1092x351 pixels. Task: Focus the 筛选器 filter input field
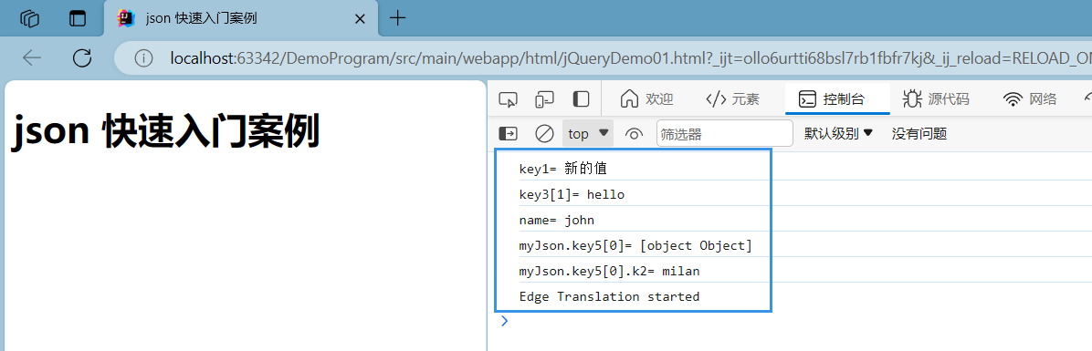pos(724,133)
